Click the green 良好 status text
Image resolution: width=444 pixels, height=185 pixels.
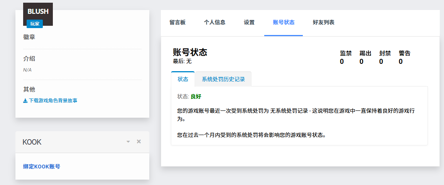pos(196,97)
